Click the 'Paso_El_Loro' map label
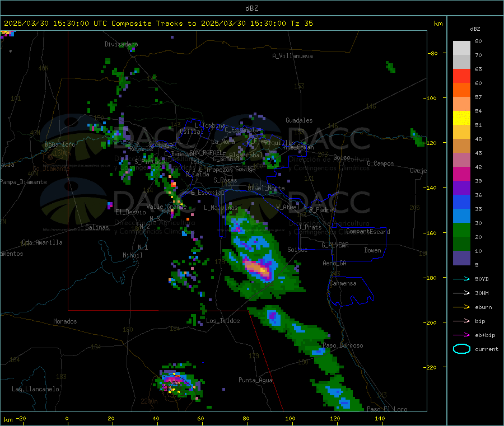The image size is (504, 426). pyautogui.click(x=387, y=409)
